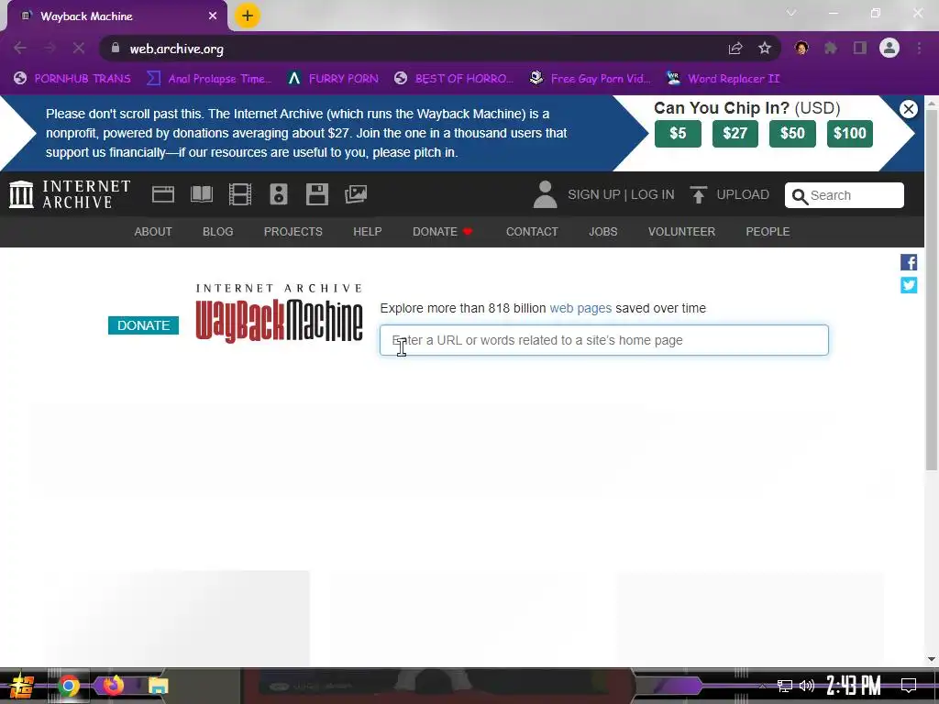
Task: Show hidden system tray icons
Action: 762,686
